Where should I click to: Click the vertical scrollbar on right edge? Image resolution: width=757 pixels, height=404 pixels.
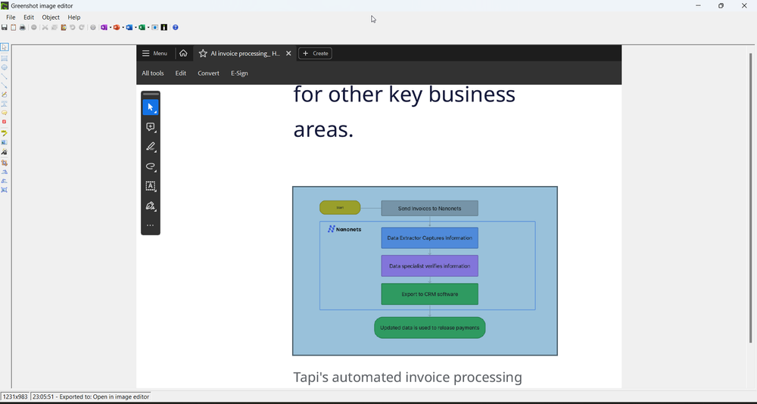[751, 197]
